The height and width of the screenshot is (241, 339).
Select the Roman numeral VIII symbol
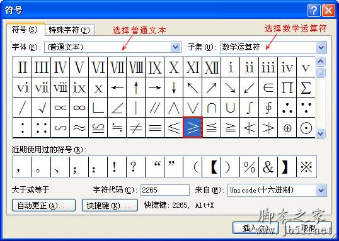(136, 67)
